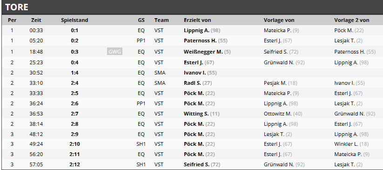Click the TORE section heading

[x=17, y=7]
